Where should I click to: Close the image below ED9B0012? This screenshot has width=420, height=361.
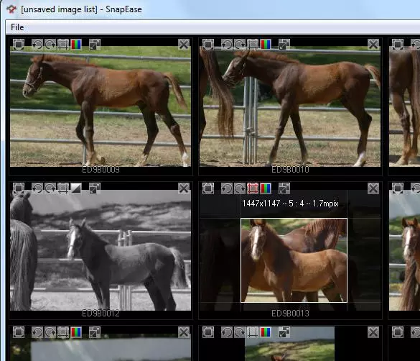184,332
